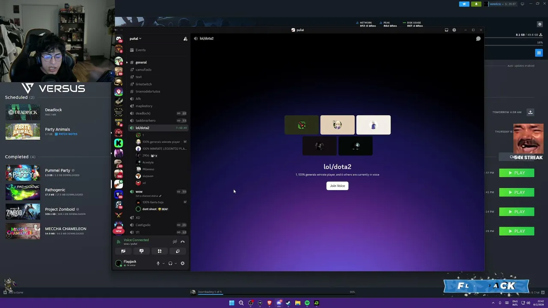Image resolution: width=548 pixels, height=308 pixels.
Task: Open the Party Animals game thumbnail
Action: click(x=23, y=132)
